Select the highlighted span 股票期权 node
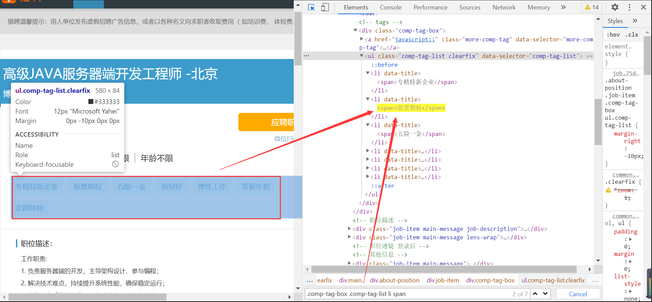Viewport: 652px width, 302px height. [x=411, y=108]
